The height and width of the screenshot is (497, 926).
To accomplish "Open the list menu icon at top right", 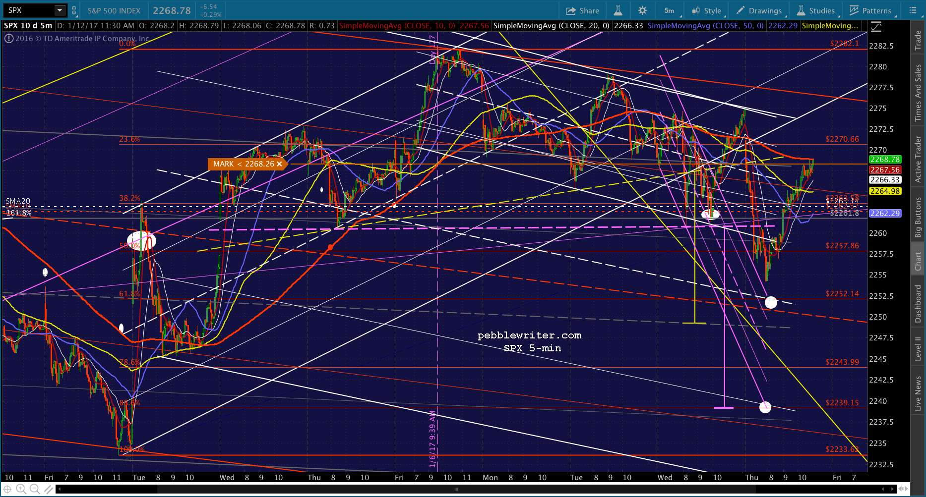I will pyautogui.click(x=913, y=10).
